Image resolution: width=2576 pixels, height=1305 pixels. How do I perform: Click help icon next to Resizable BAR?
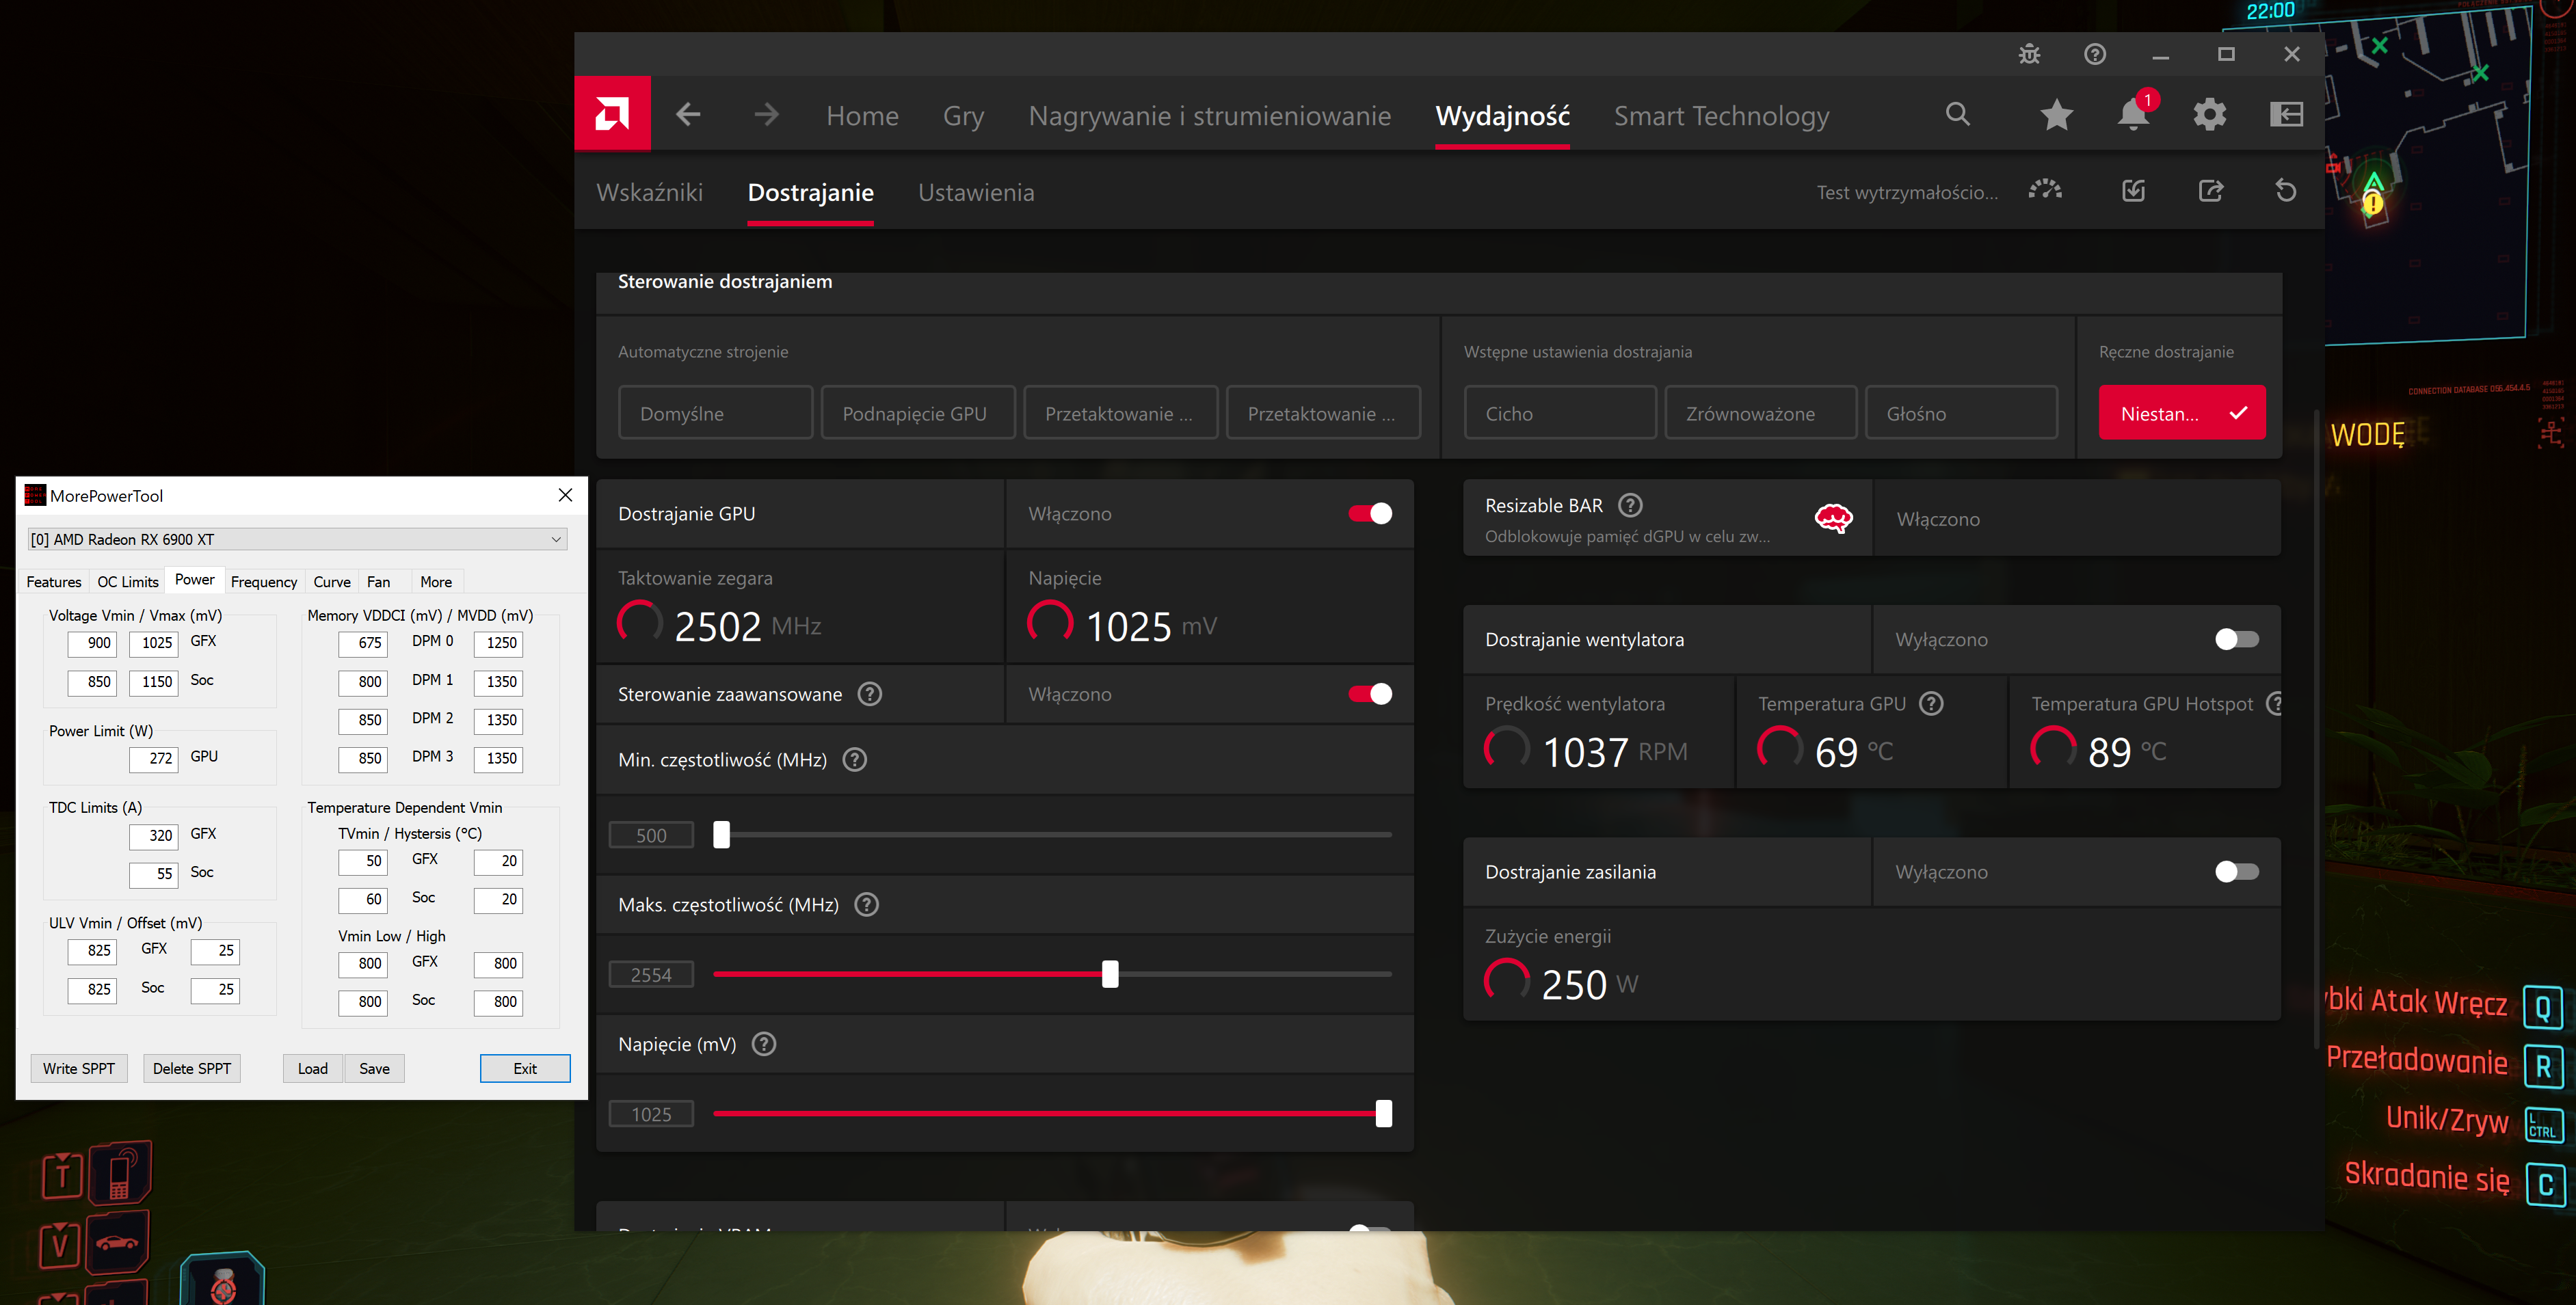(1630, 506)
